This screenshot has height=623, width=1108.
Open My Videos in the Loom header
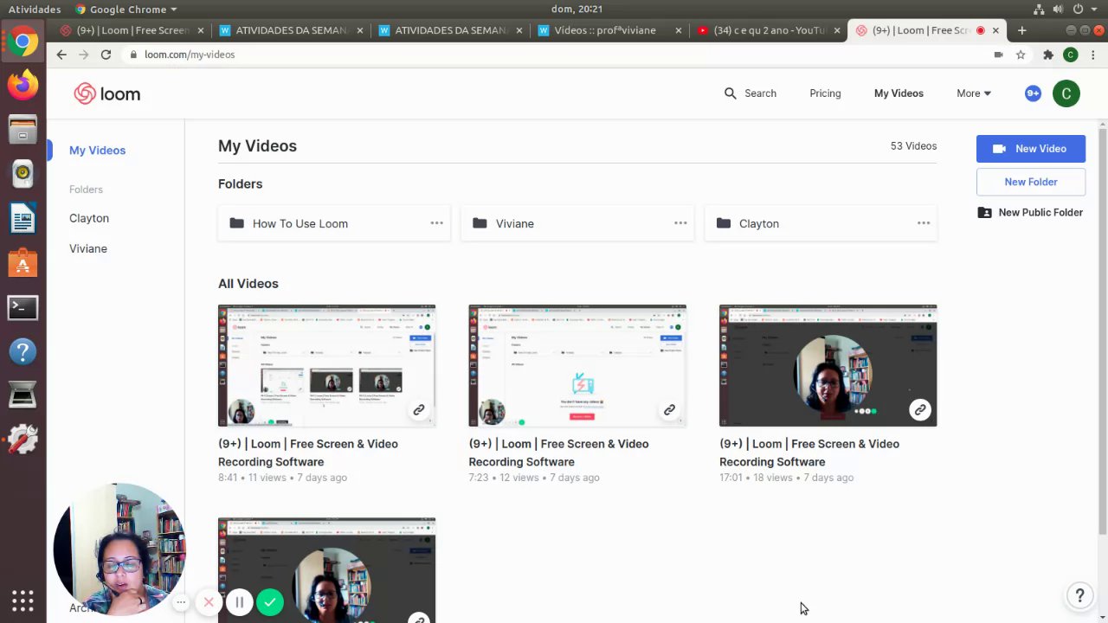click(x=899, y=93)
